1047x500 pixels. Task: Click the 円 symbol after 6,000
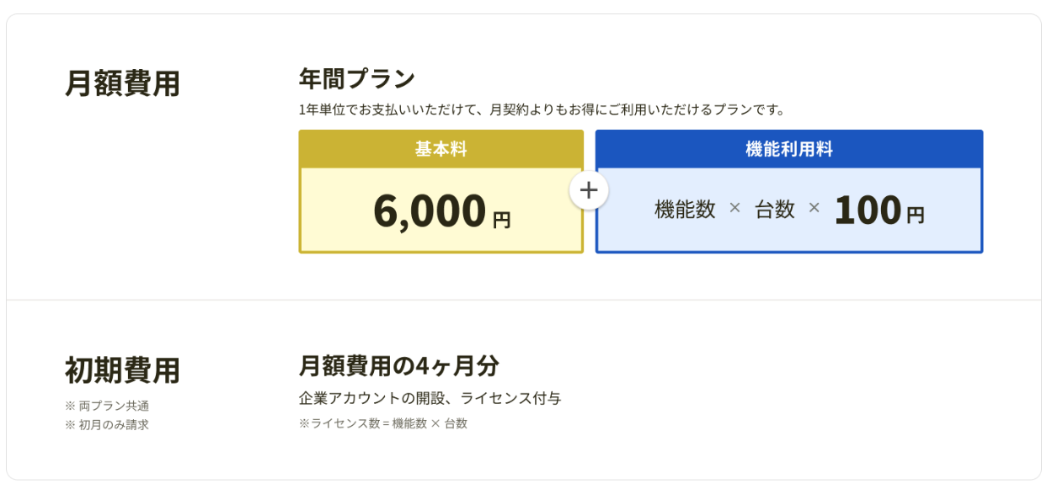[x=502, y=220]
